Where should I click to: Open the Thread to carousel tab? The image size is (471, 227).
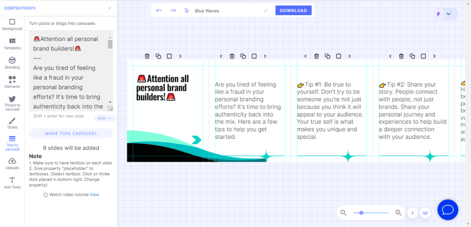(x=12, y=104)
